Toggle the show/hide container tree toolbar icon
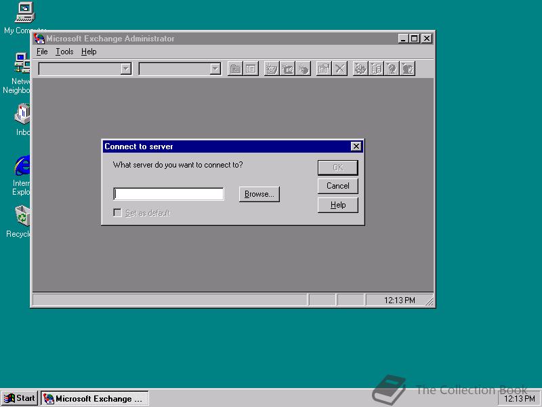The width and height of the screenshot is (542, 407). tap(251, 69)
